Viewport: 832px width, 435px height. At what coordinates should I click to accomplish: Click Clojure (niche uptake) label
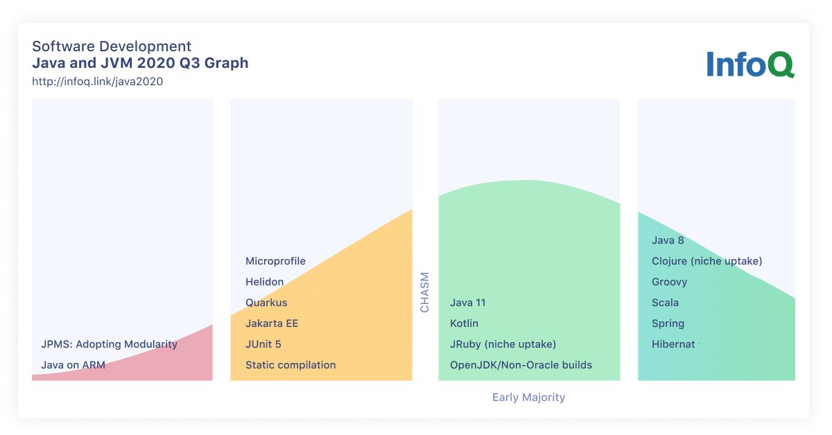[x=707, y=261]
